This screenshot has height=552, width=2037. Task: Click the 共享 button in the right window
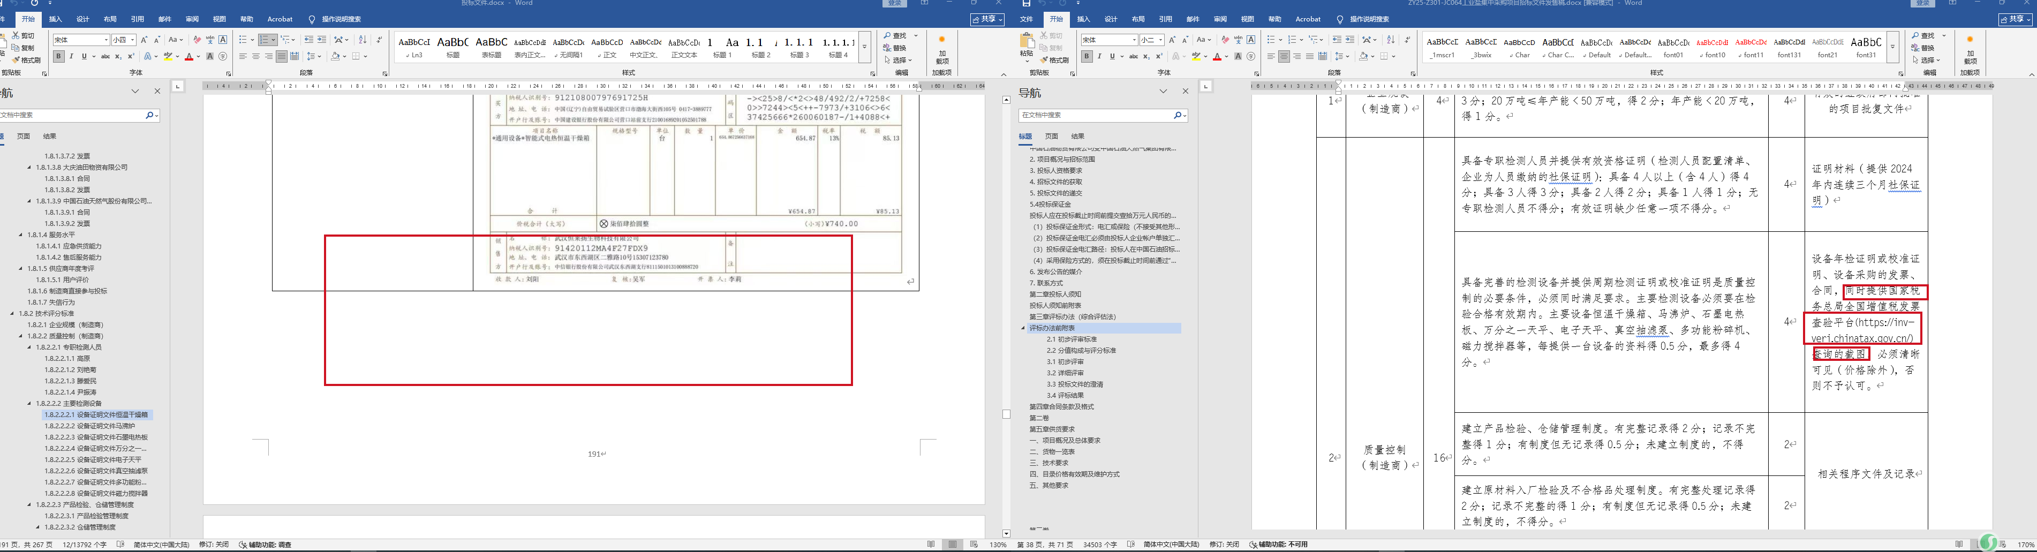[x=2016, y=19]
